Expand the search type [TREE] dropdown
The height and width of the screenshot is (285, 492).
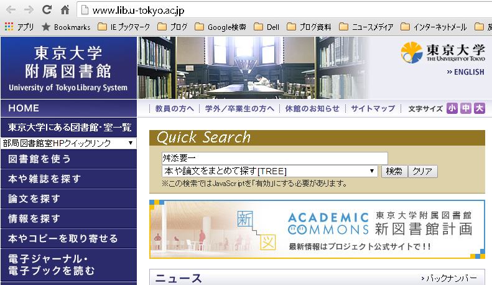pos(269,171)
